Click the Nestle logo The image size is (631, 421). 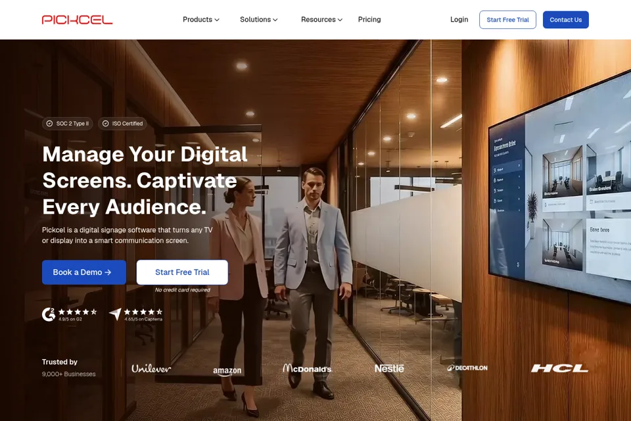389,368
